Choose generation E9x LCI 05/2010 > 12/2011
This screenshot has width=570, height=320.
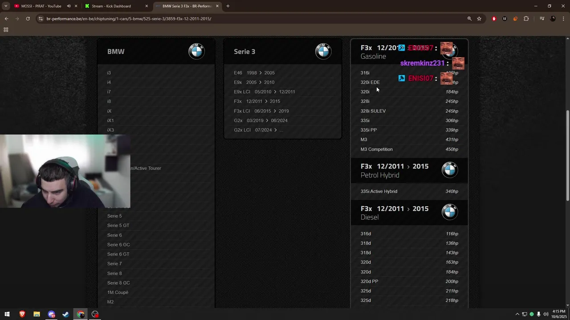pyautogui.click(x=265, y=92)
